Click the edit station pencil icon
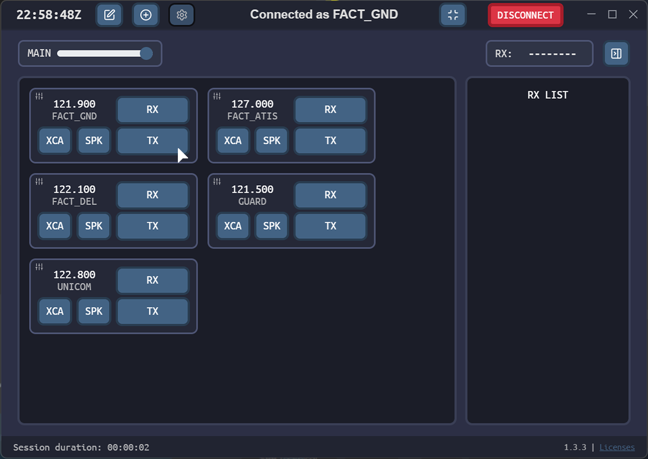The width and height of the screenshot is (648, 459). pos(110,15)
